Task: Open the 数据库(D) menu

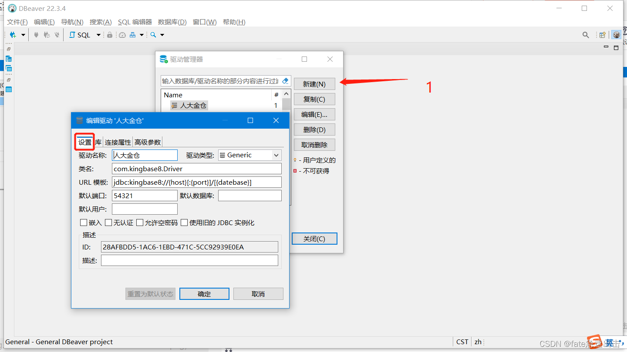Action: coord(172,22)
